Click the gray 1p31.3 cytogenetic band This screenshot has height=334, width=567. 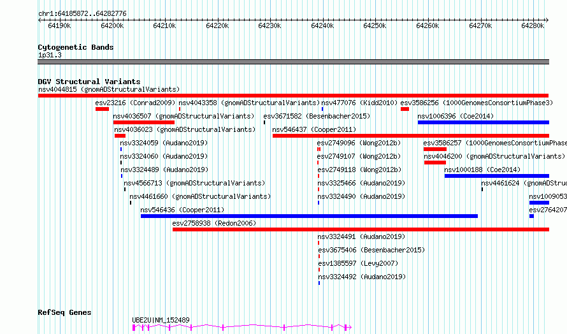(293, 62)
